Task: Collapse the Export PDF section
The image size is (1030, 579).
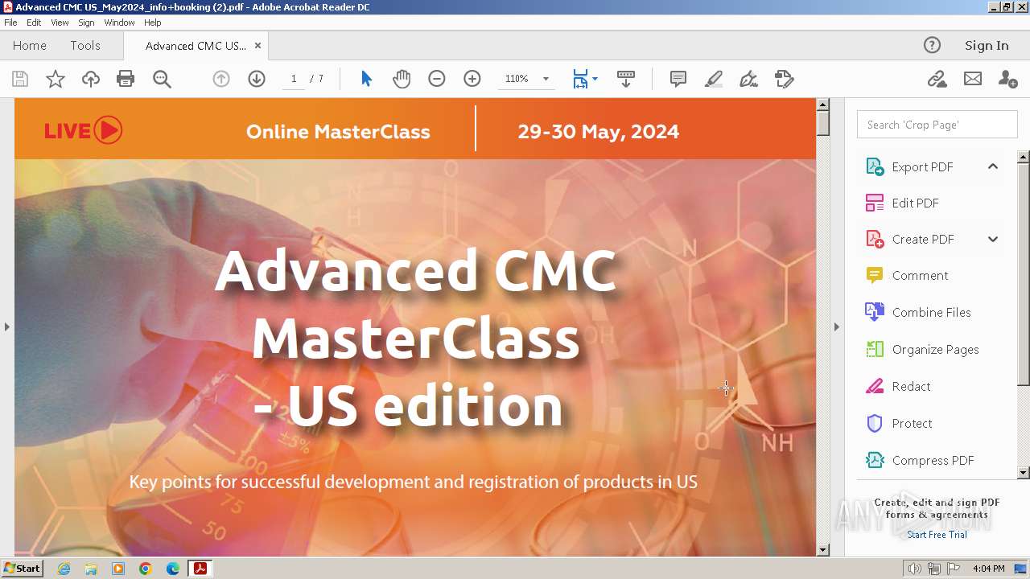Action: point(993,166)
